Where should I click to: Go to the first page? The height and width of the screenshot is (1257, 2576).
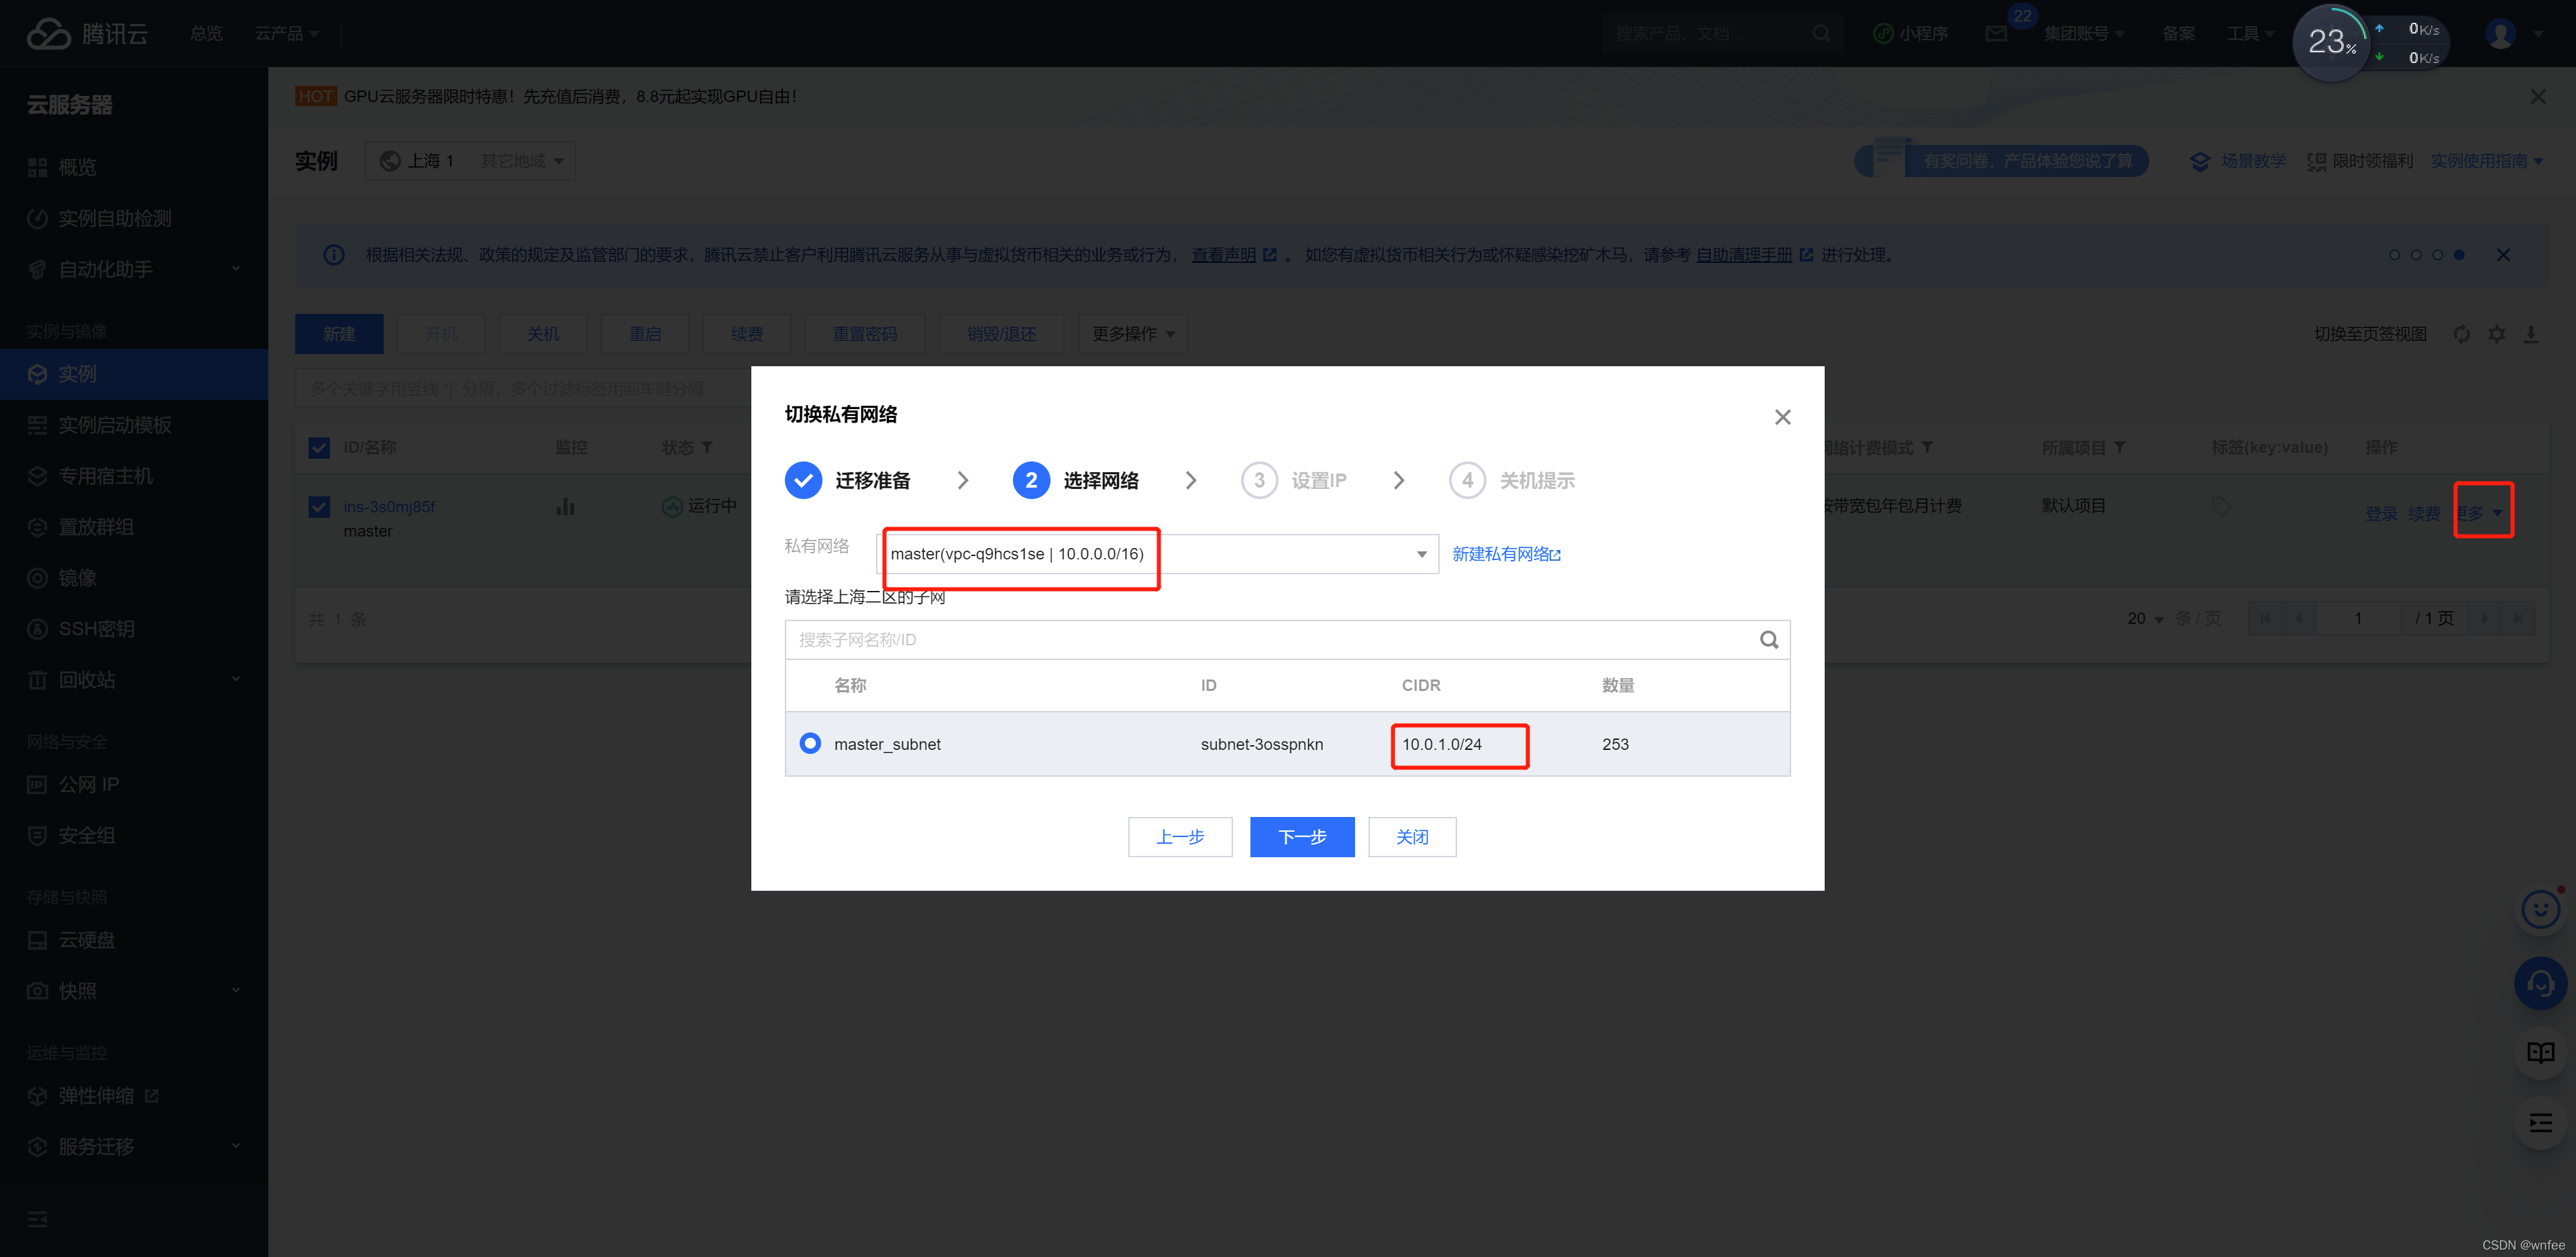pyautogui.click(x=2265, y=619)
